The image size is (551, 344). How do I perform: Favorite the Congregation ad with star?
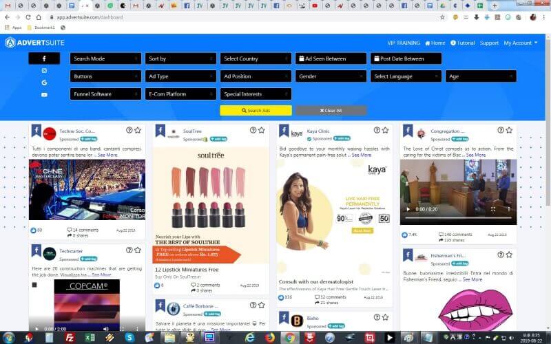pyautogui.click(x=509, y=130)
